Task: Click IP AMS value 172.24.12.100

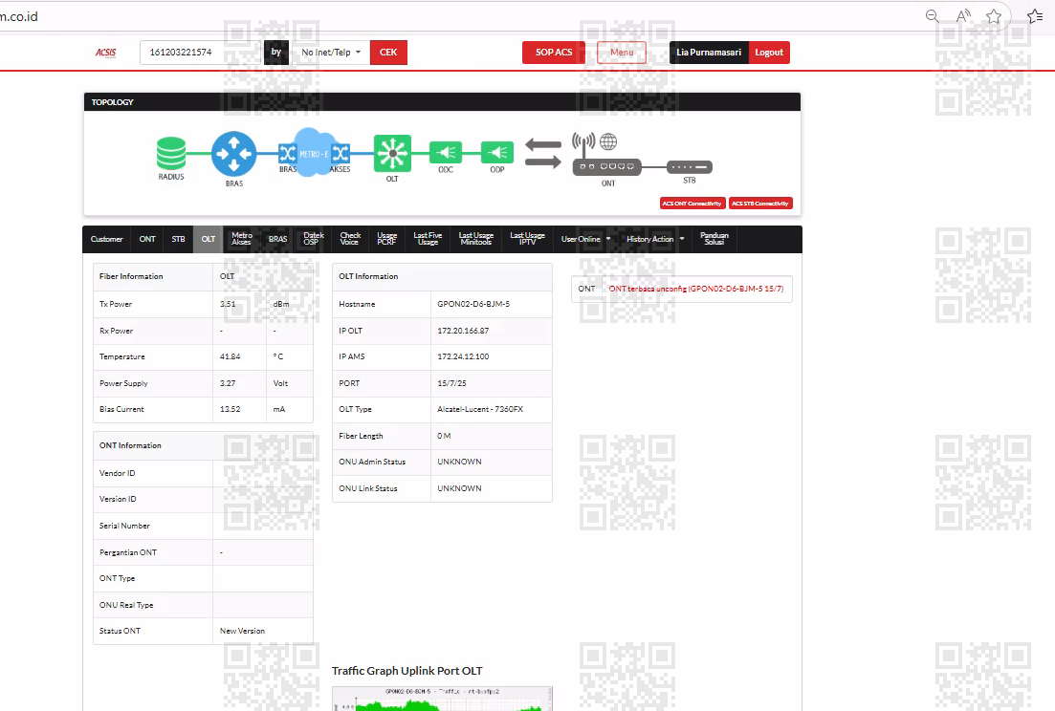Action: coord(463,356)
